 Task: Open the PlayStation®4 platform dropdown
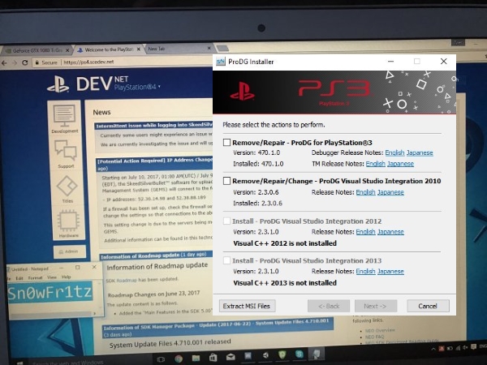pos(137,87)
